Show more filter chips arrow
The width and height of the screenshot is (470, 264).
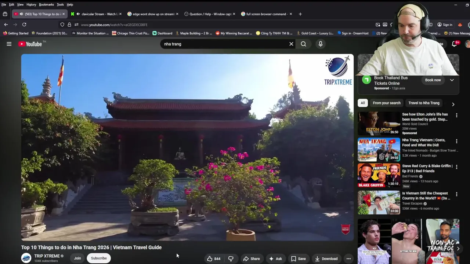pyautogui.click(x=453, y=104)
